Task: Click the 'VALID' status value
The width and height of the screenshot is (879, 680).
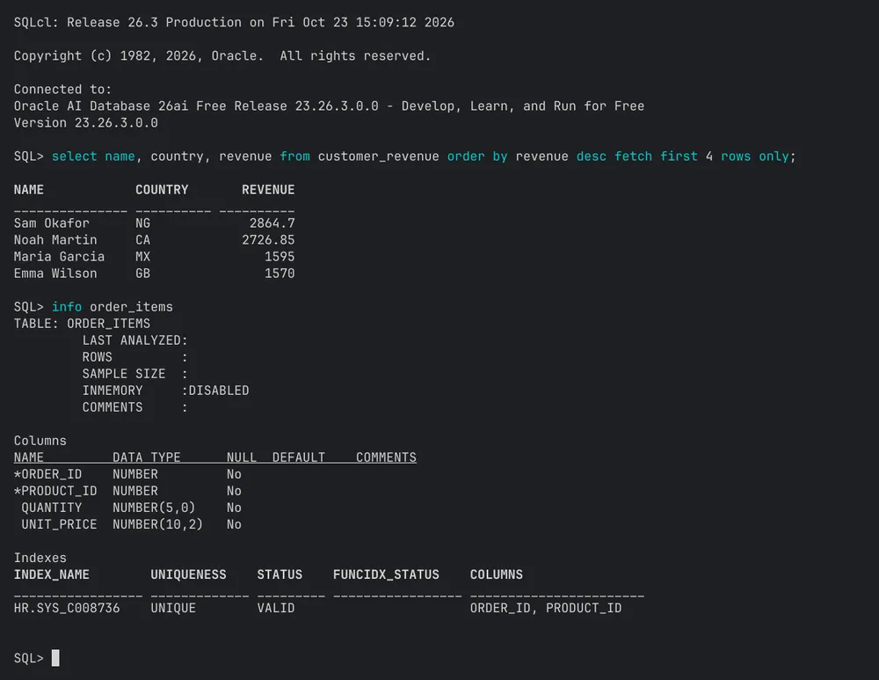Action: pyautogui.click(x=276, y=608)
